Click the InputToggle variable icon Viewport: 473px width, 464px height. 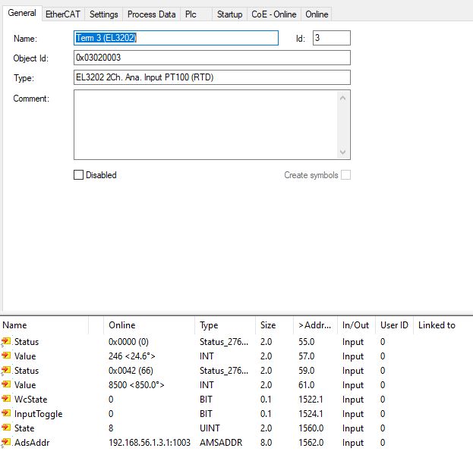[x=6, y=413]
